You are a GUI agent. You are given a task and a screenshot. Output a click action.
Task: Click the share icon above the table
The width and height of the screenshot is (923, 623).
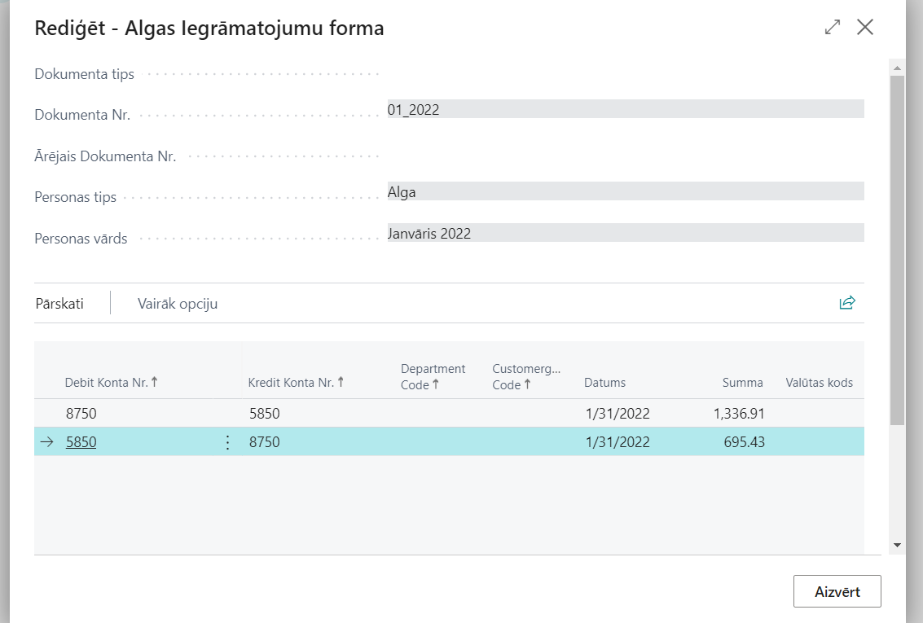point(847,303)
